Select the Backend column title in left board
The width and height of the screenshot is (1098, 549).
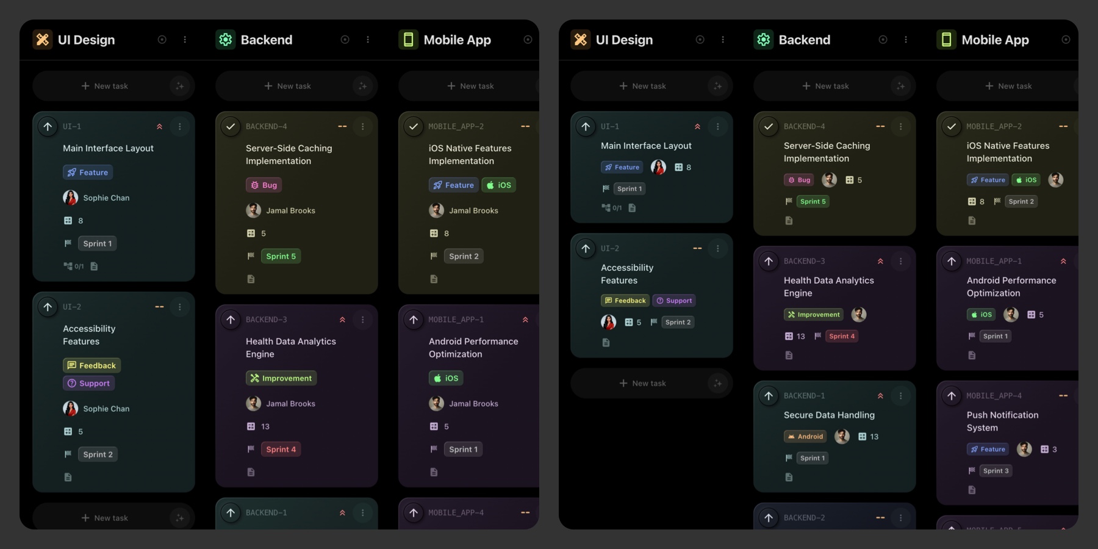point(266,40)
